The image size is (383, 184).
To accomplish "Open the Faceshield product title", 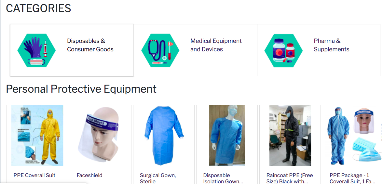I will [89, 175].
